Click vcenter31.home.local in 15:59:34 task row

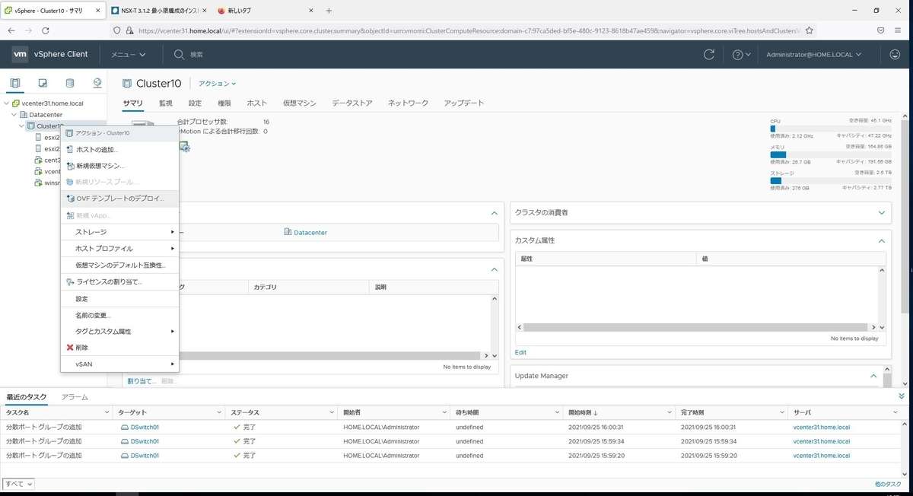pyautogui.click(x=821, y=441)
